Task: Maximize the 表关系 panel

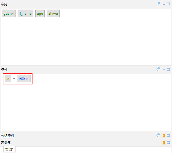Action: pos(168,142)
